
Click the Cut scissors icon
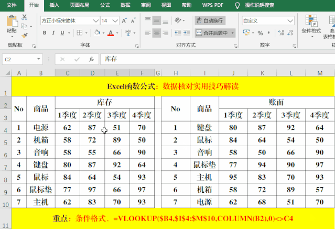point(24,17)
